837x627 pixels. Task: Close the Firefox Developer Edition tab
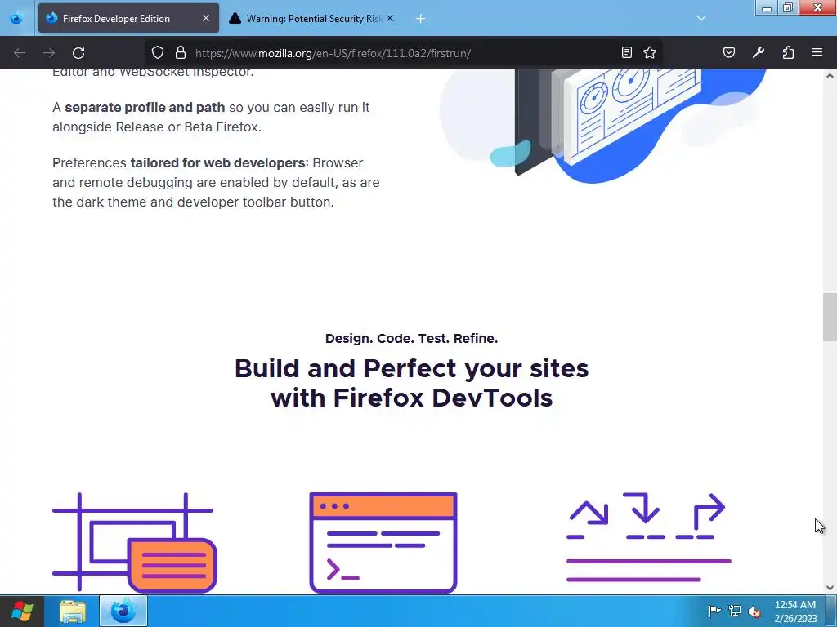(206, 18)
